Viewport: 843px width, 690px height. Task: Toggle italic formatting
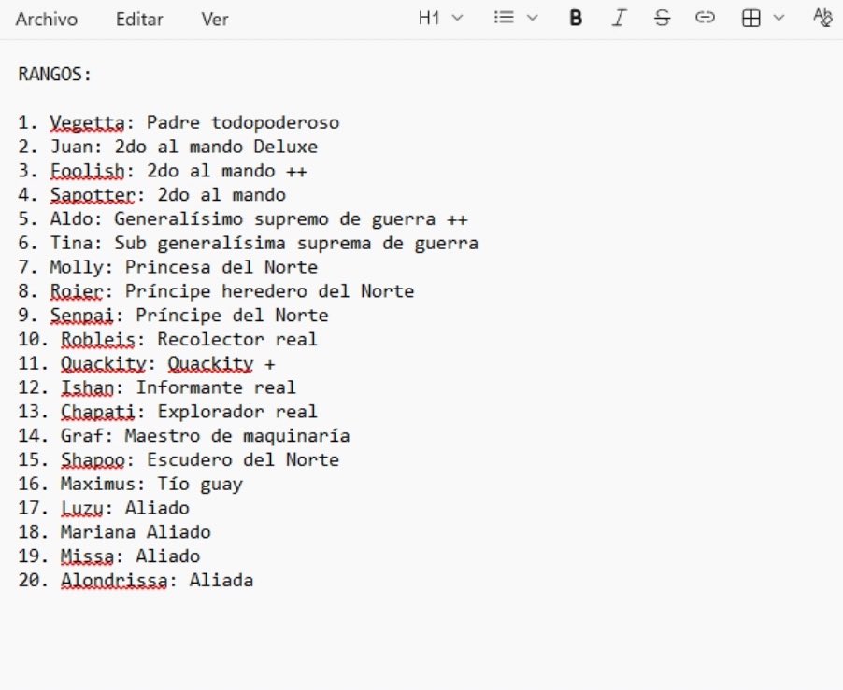click(x=619, y=19)
